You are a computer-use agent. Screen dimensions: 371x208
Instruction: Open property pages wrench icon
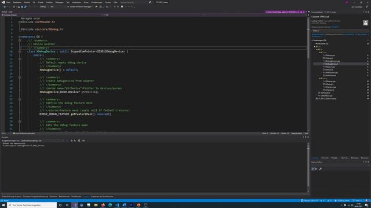321,169
